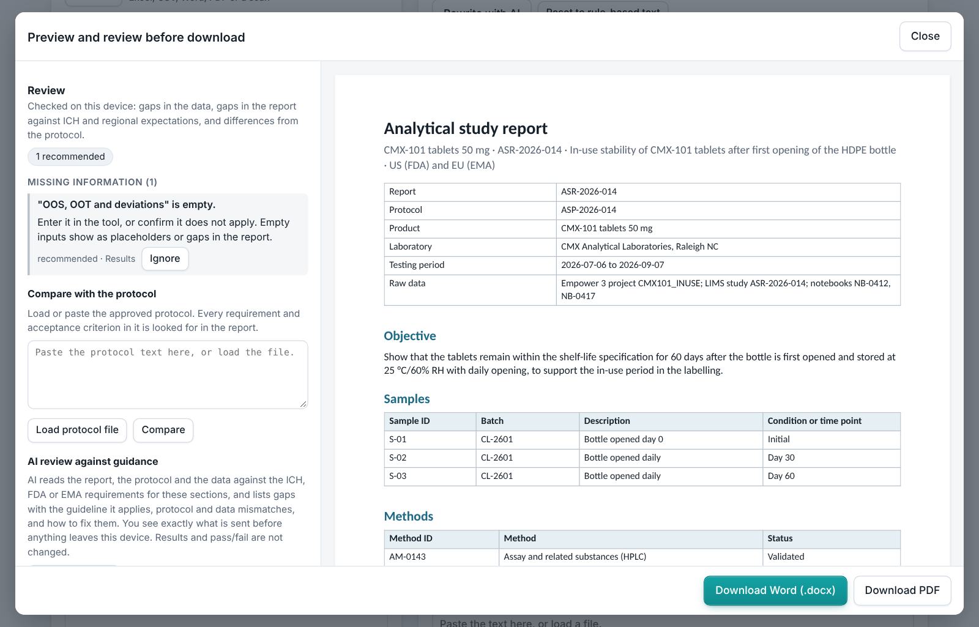Image resolution: width=979 pixels, height=627 pixels.
Task: Click the 'Validated' status cell
Action: 832,557
